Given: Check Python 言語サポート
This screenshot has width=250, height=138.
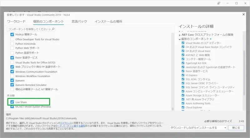Looking at the screenshot, I should [12, 53].
